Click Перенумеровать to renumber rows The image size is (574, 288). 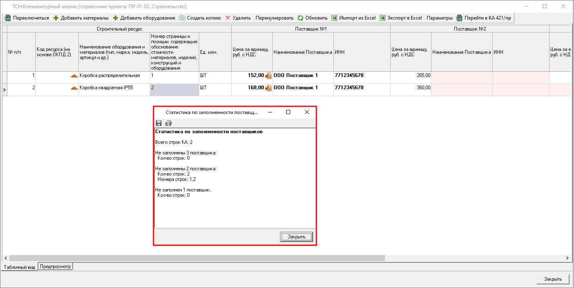point(274,18)
